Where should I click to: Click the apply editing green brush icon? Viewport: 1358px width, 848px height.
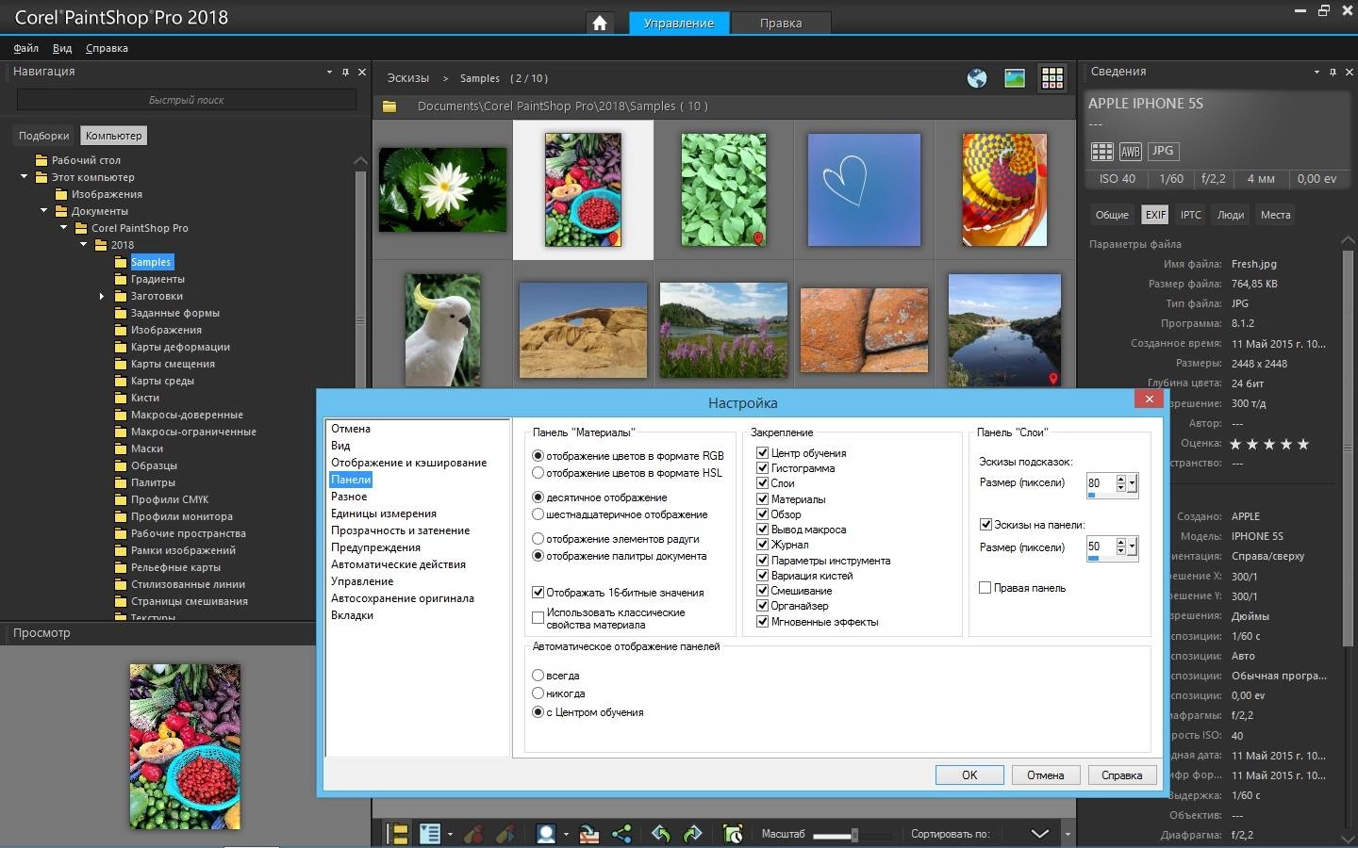point(505,834)
